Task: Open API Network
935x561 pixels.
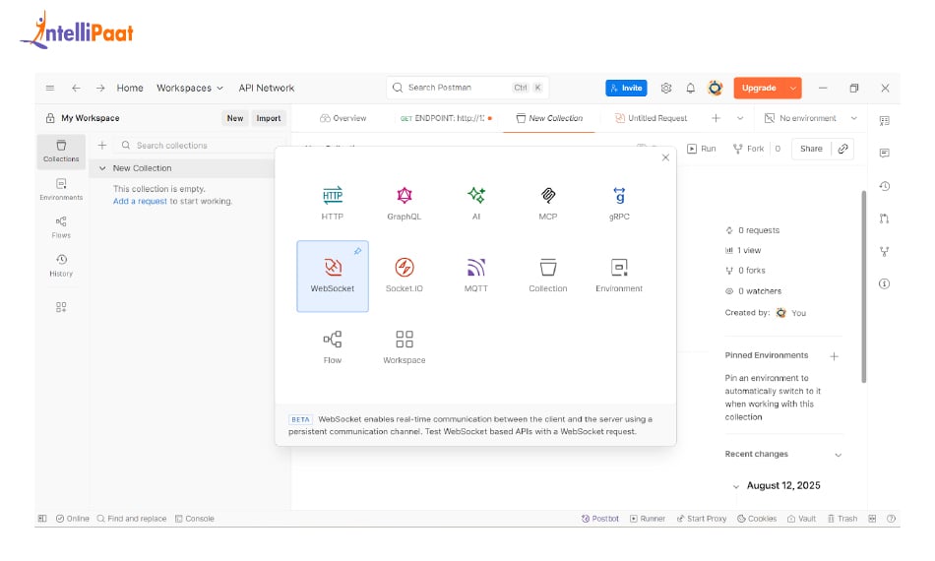Action: pos(266,88)
